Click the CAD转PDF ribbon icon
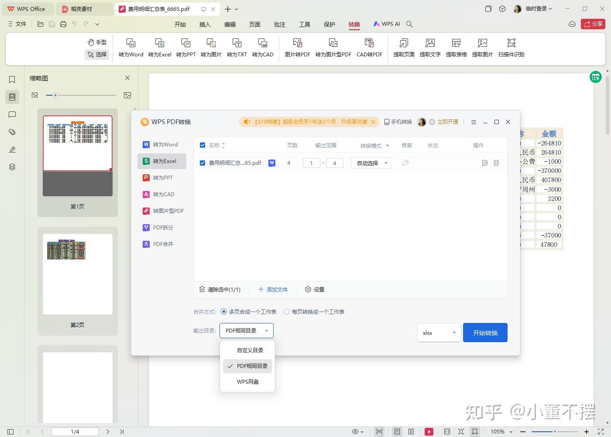 [369, 48]
